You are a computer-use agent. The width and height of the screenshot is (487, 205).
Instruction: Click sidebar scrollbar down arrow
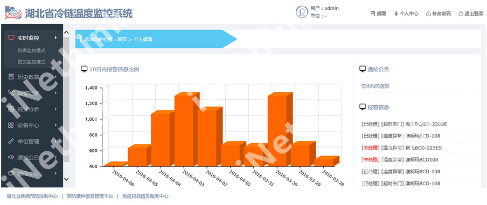pyautogui.click(x=66, y=179)
